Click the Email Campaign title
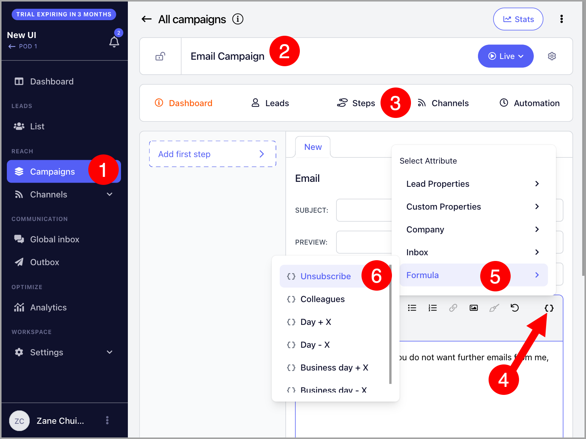Screen dimensions: 586x439 click(x=228, y=56)
